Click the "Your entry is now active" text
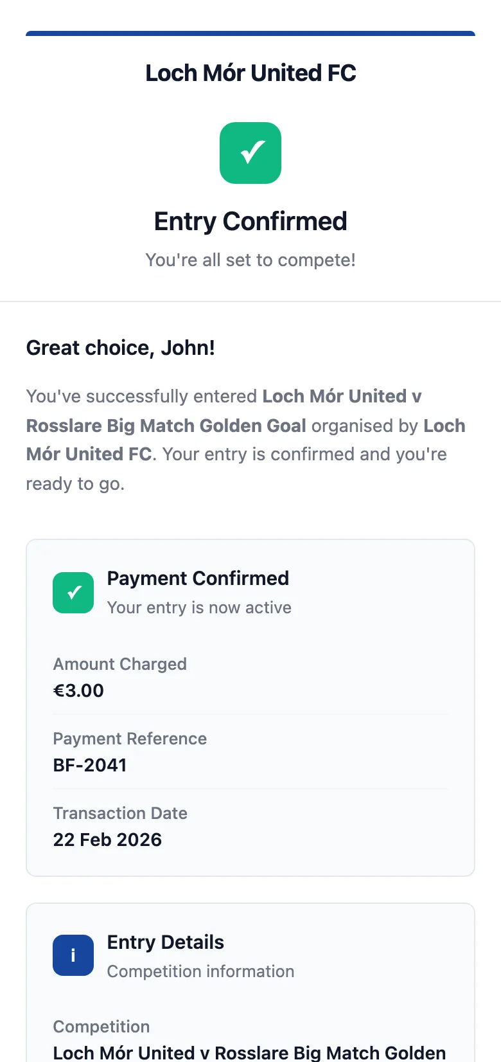The height and width of the screenshot is (1062, 501). (199, 607)
